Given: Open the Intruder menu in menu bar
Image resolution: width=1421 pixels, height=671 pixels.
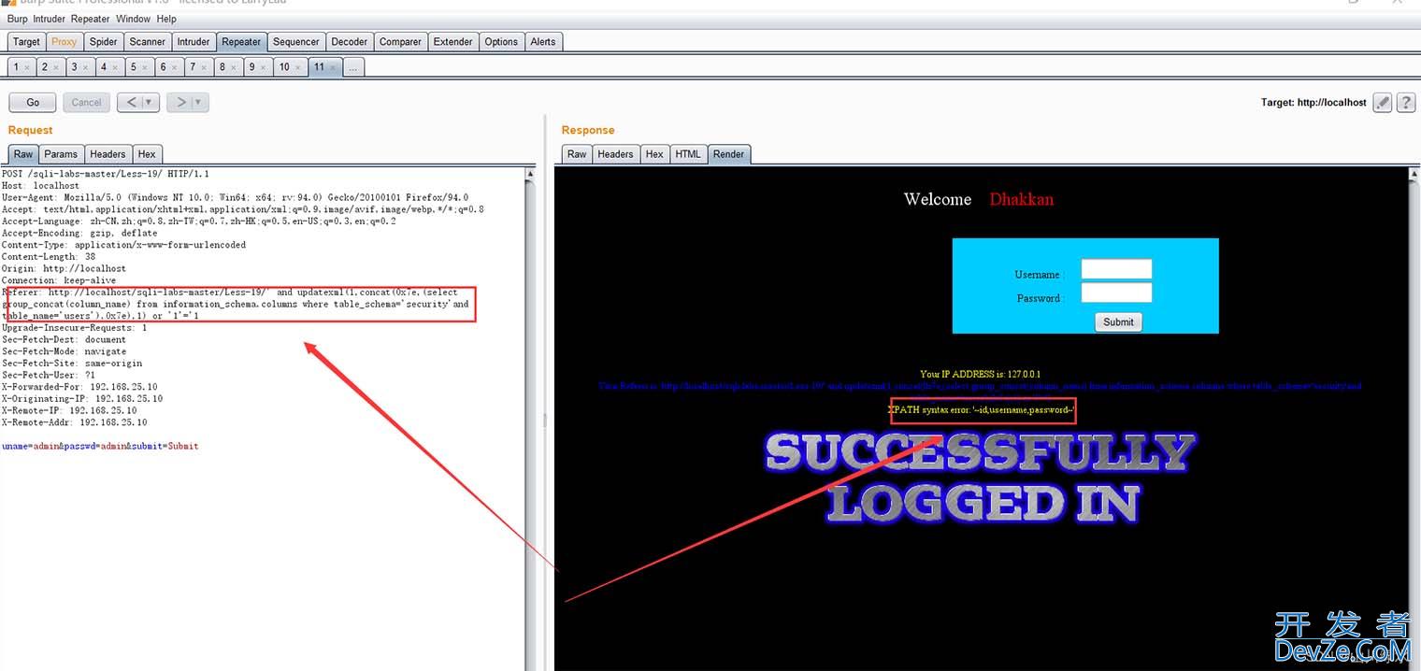Looking at the screenshot, I should (x=50, y=19).
